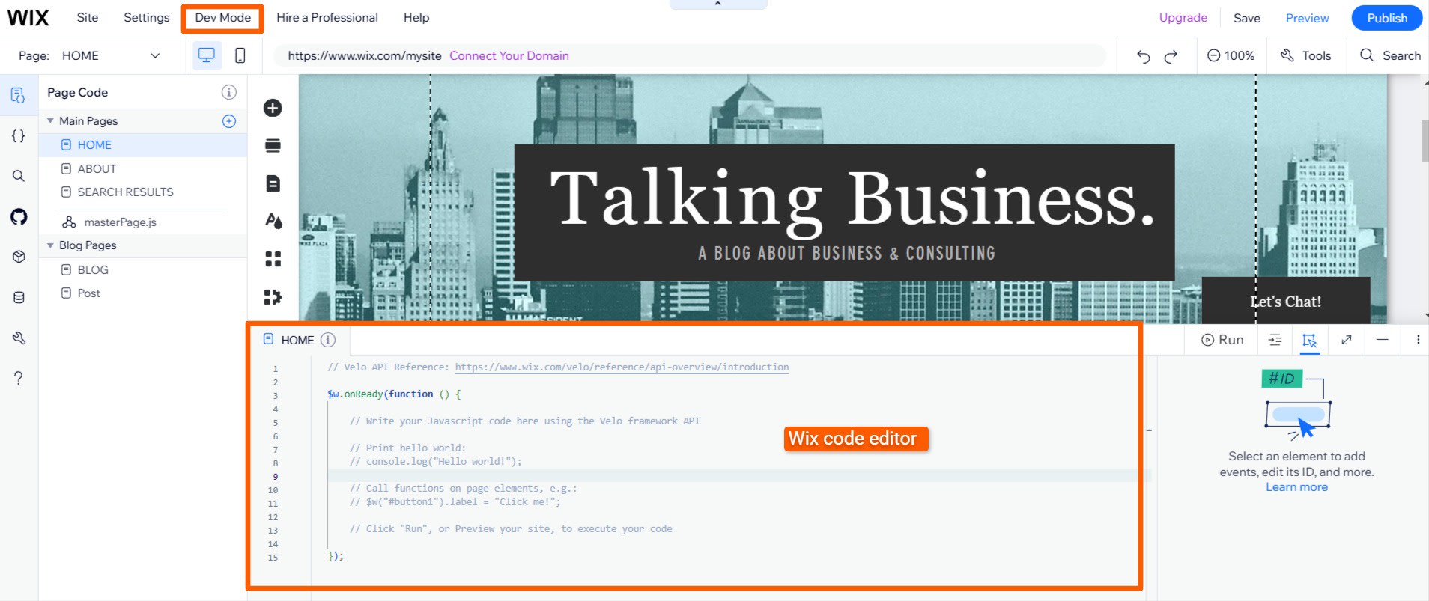Image resolution: width=1429 pixels, height=601 pixels.
Task: Click the site URL text
Action: [365, 55]
